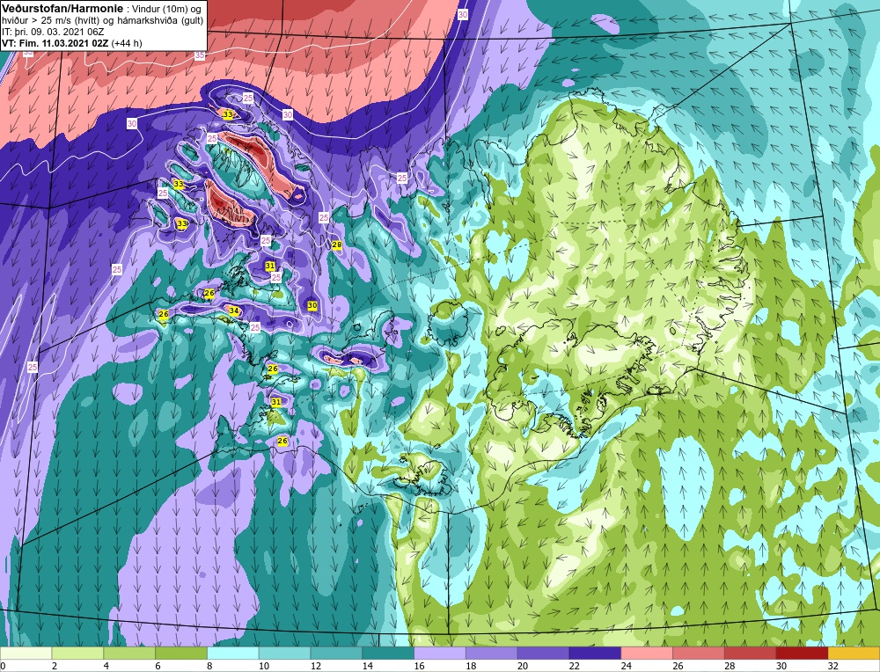Pick the 20–22 m/s violet legend swatch
The height and width of the screenshot is (672, 880).
543,653
